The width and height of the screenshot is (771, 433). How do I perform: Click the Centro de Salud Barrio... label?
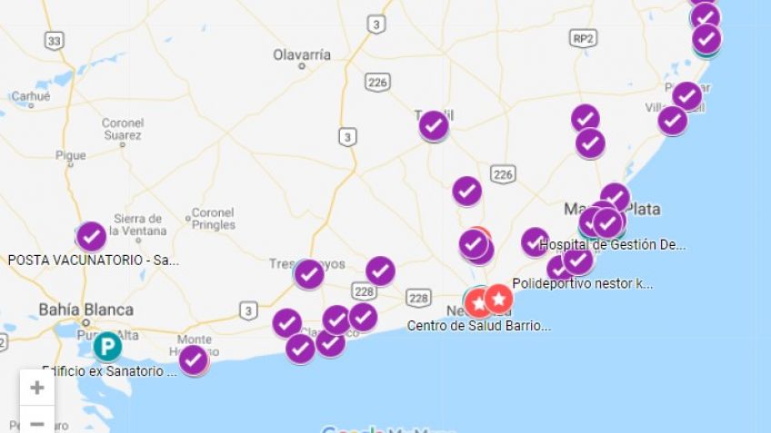(x=479, y=326)
